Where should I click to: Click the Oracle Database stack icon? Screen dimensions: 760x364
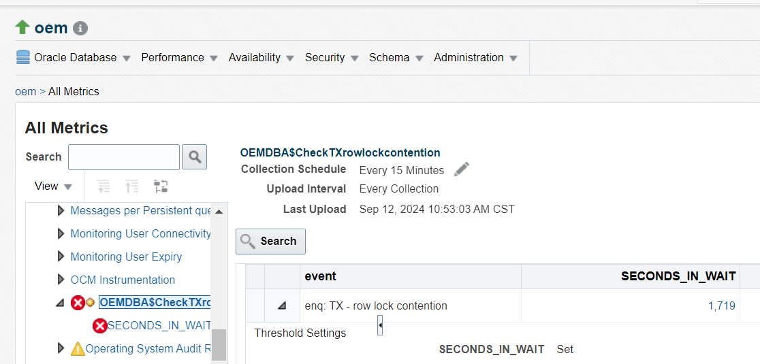(23, 57)
